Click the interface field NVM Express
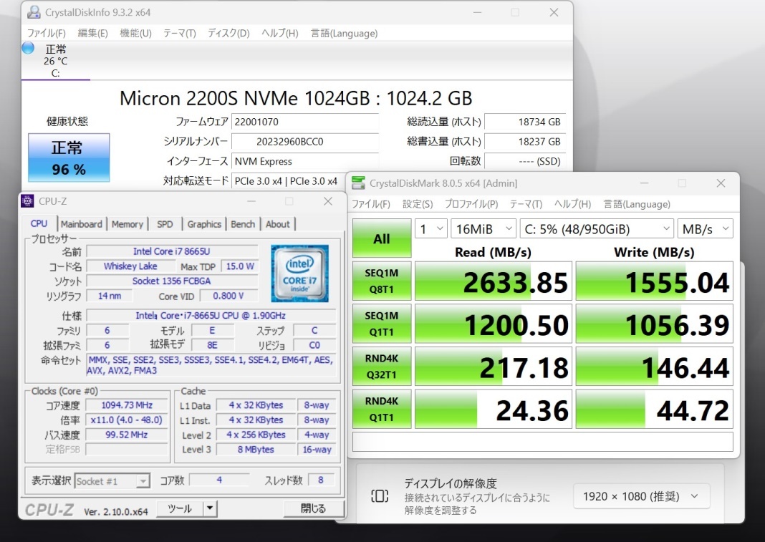This screenshot has height=542, width=765. point(305,161)
